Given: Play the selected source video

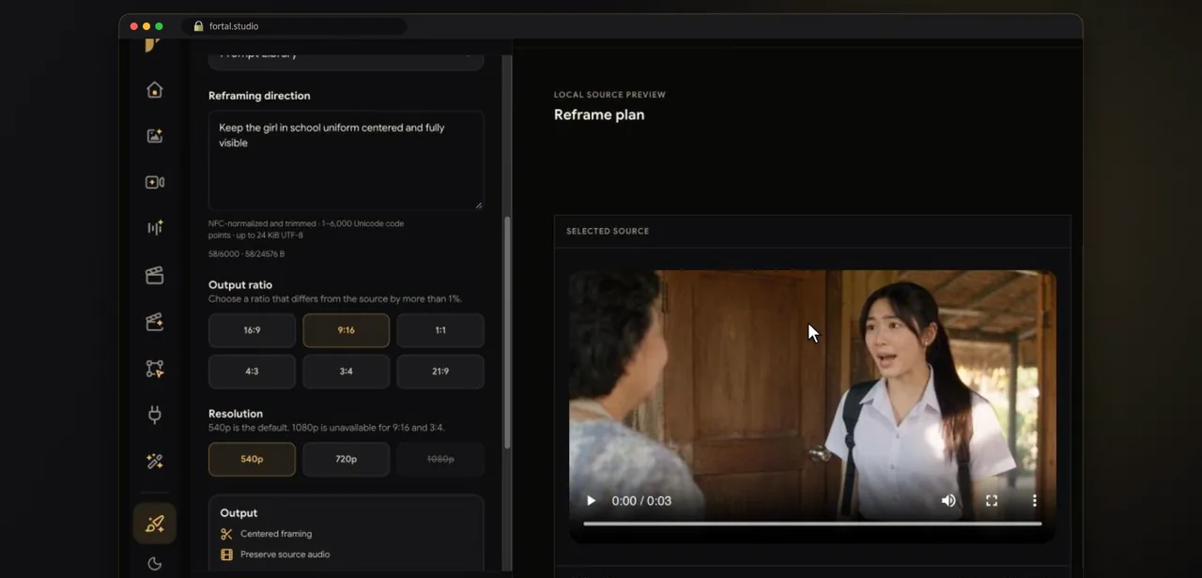Looking at the screenshot, I should [x=591, y=500].
